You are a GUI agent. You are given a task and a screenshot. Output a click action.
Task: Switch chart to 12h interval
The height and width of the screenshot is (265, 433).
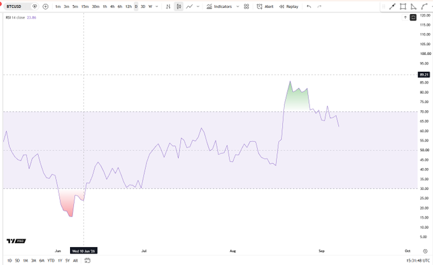[x=129, y=6]
